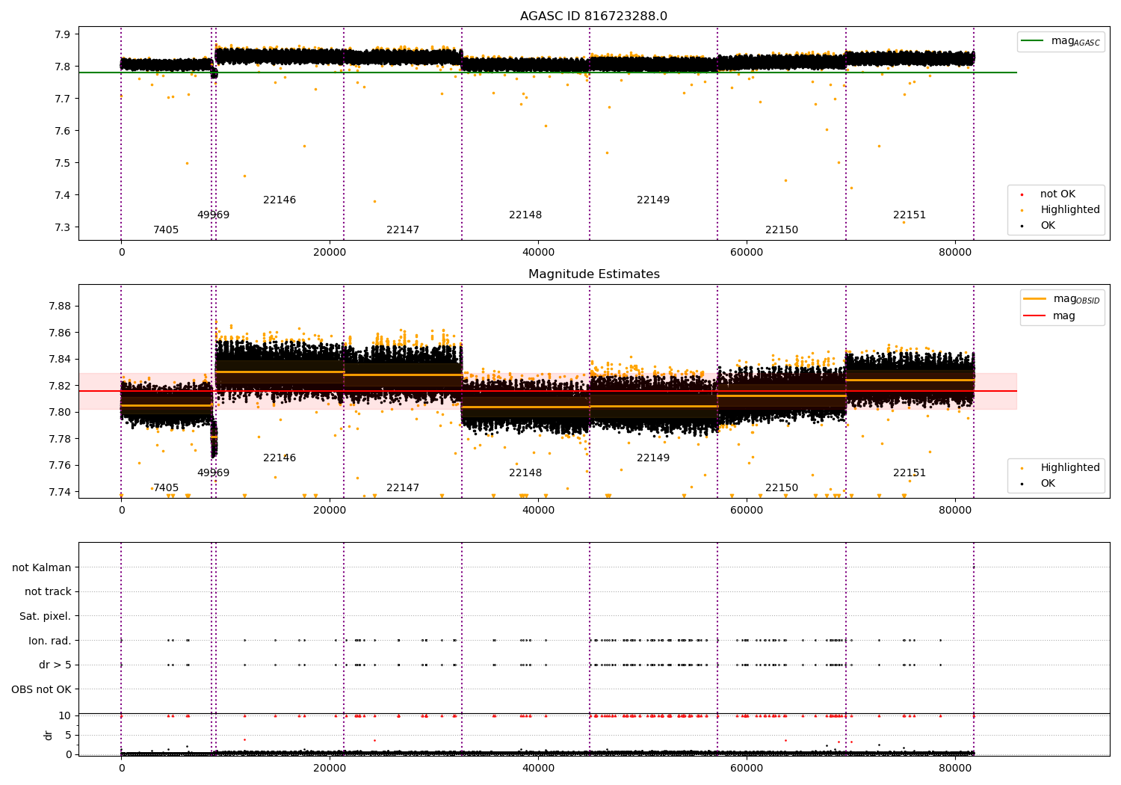
Task: Click obsid label 49969 in the top plot
Action: (213, 215)
